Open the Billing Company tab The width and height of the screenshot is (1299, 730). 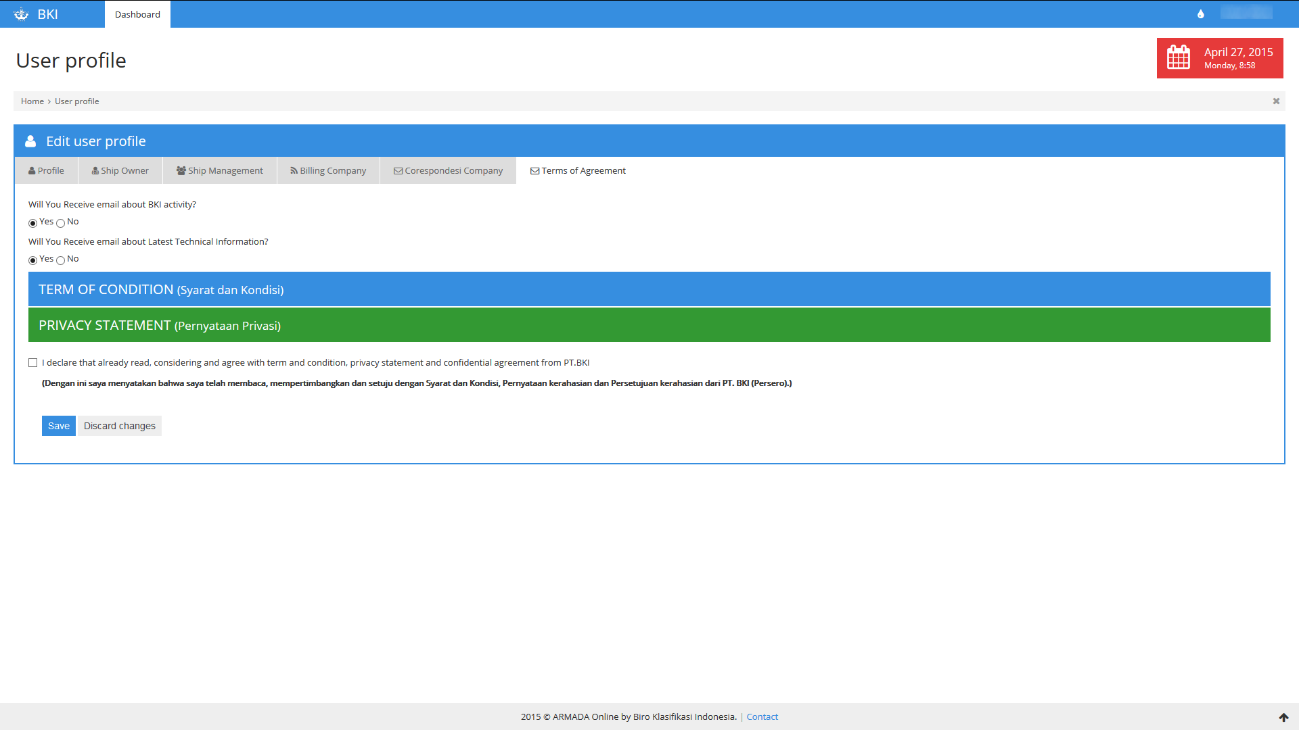click(328, 171)
